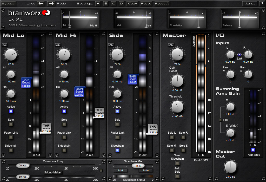
Task: Click the Mid sidechain mix button
Action: 121,171
